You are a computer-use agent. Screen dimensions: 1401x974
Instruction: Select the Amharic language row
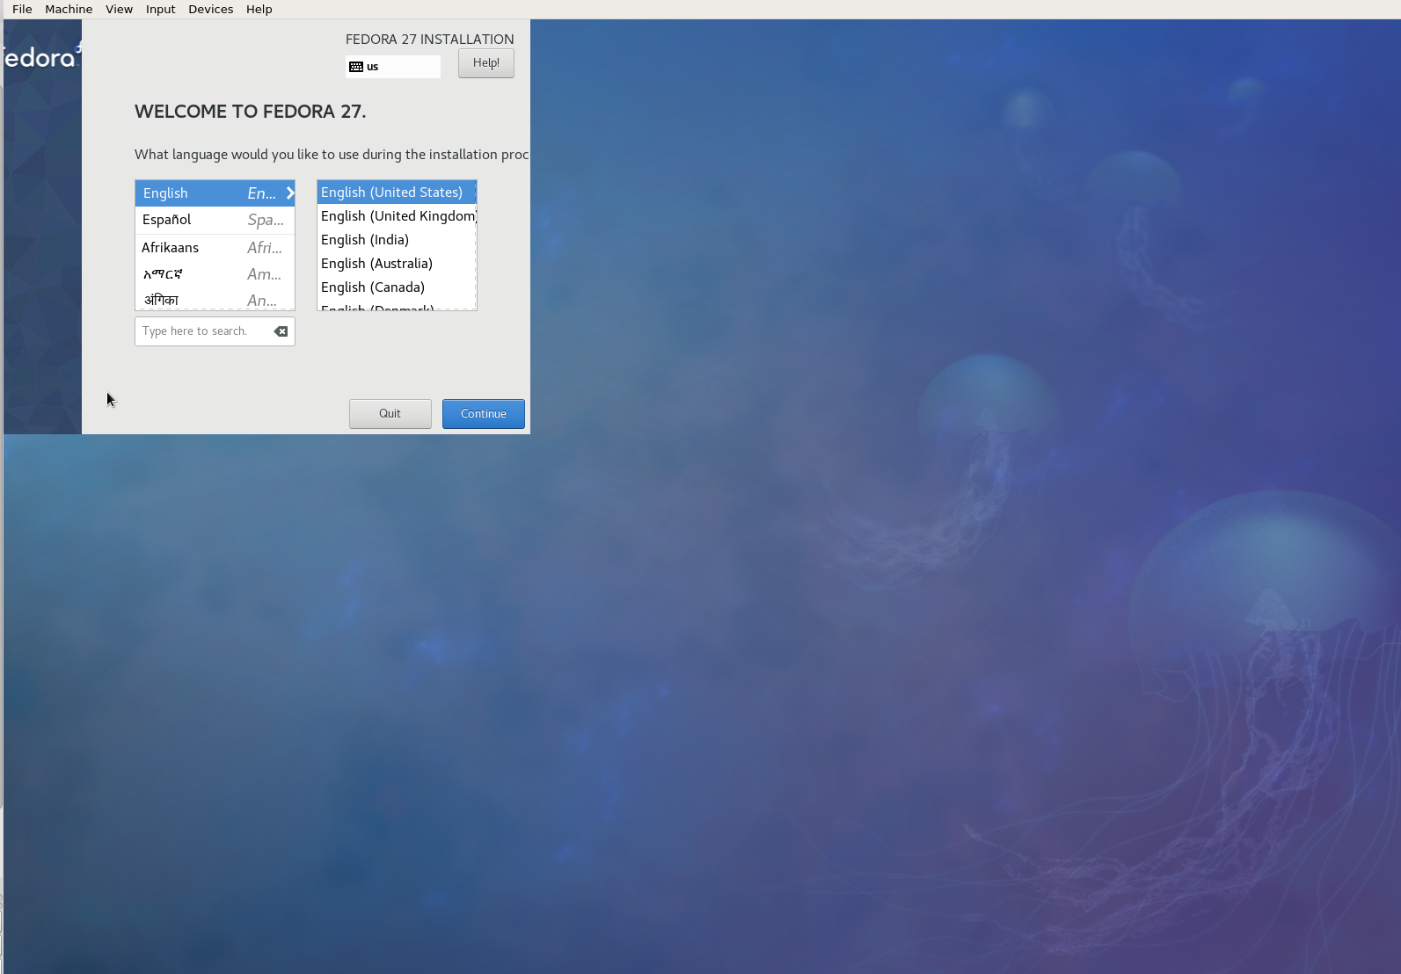tap(215, 274)
